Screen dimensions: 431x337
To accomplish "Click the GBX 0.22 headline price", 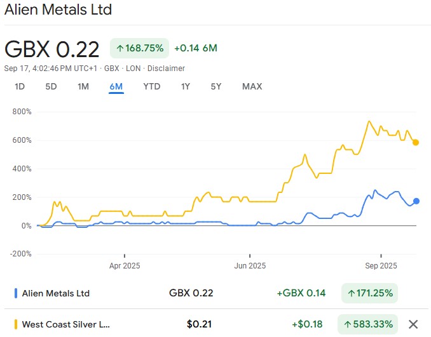I will tap(51, 49).
